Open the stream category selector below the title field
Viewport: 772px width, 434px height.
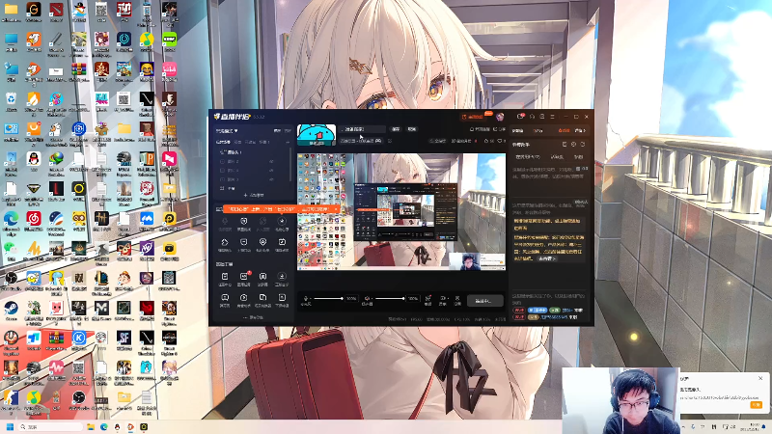pos(361,141)
